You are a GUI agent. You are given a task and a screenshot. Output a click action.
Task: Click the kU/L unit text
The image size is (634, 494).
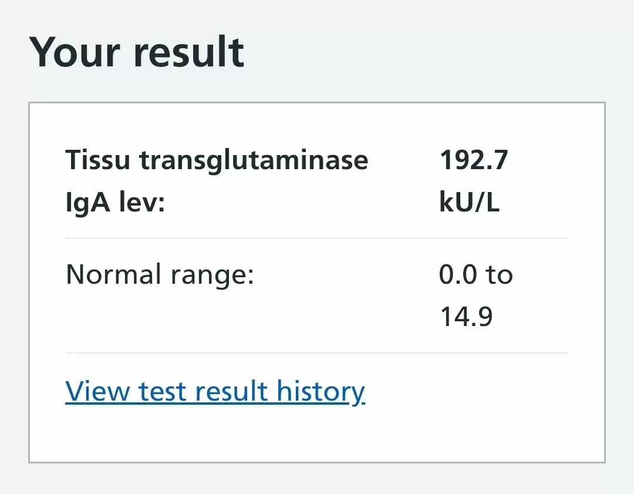pyautogui.click(x=470, y=202)
